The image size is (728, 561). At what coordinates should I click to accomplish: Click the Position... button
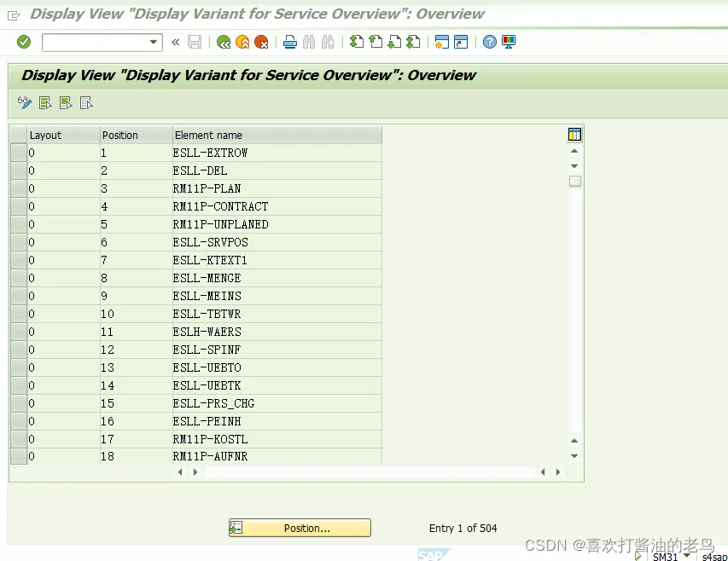coord(300,528)
